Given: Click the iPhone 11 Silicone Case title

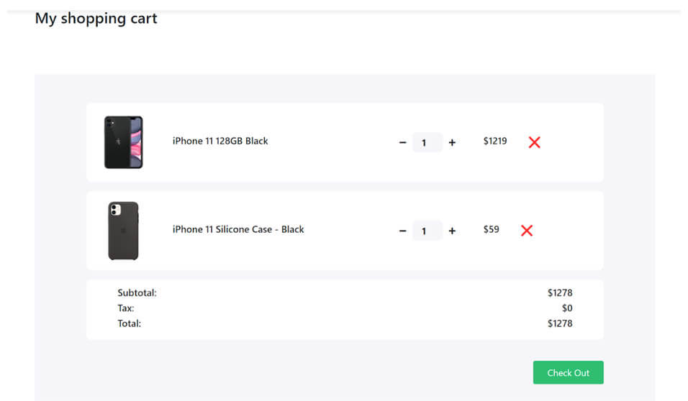Looking at the screenshot, I should coord(238,229).
